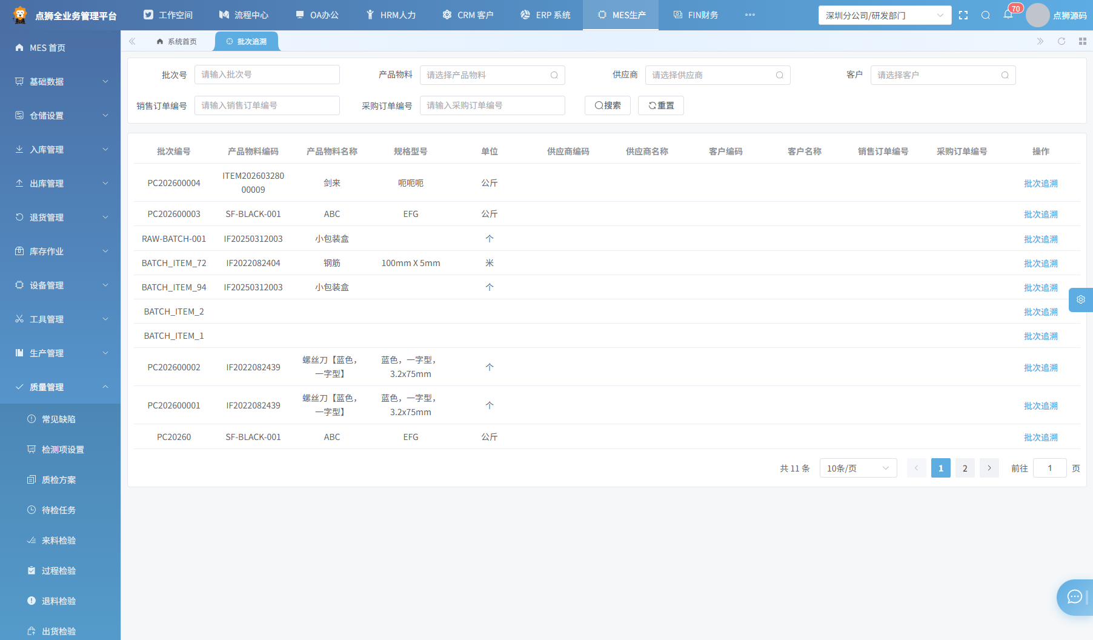Open 待检任务 sidebar item
The height and width of the screenshot is (640, 1093).
click(61, 510)
